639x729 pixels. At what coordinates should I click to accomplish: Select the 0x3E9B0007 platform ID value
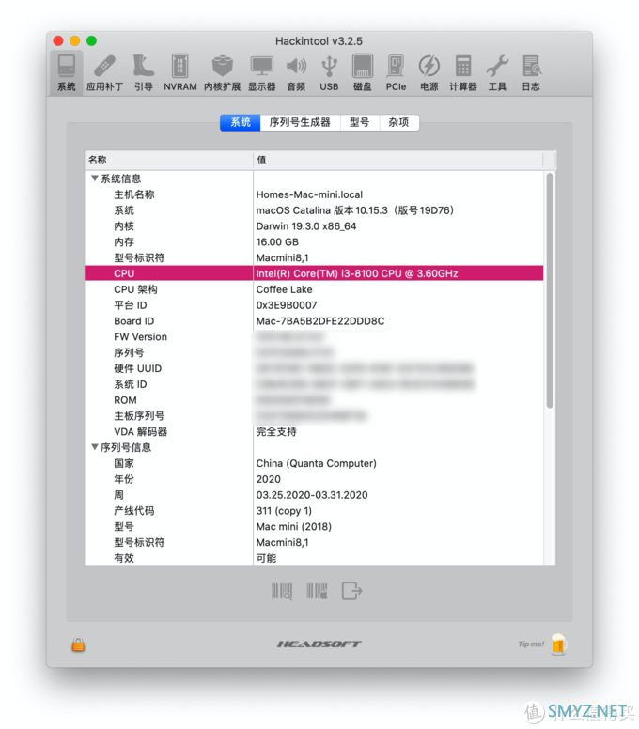[287, 305]
